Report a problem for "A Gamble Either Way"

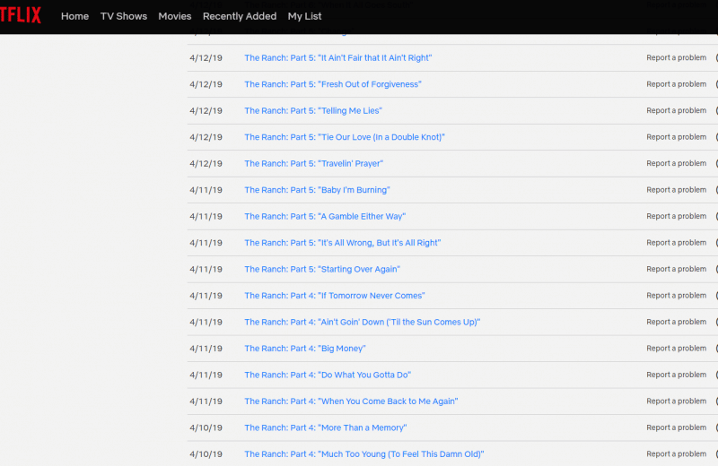click(x=677, y=216)
